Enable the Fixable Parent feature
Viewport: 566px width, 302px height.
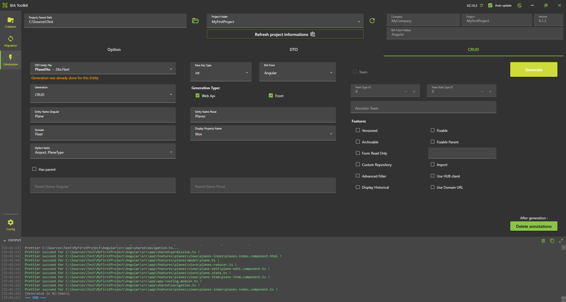[433, 142]
